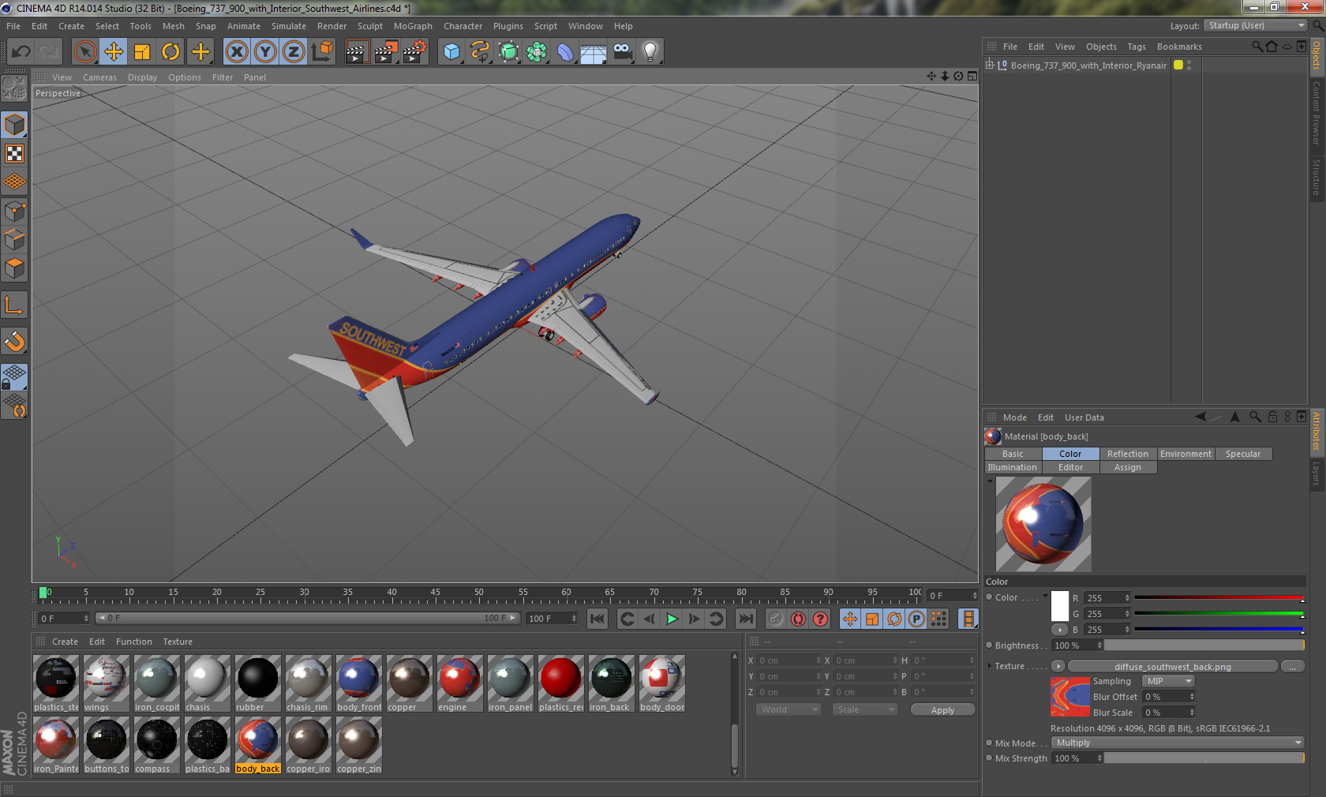Switch to the Reflection tab

tap(1128, 454)
